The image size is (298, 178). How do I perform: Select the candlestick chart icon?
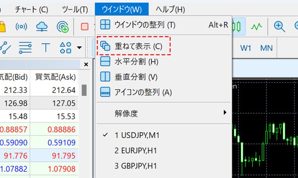237,26
